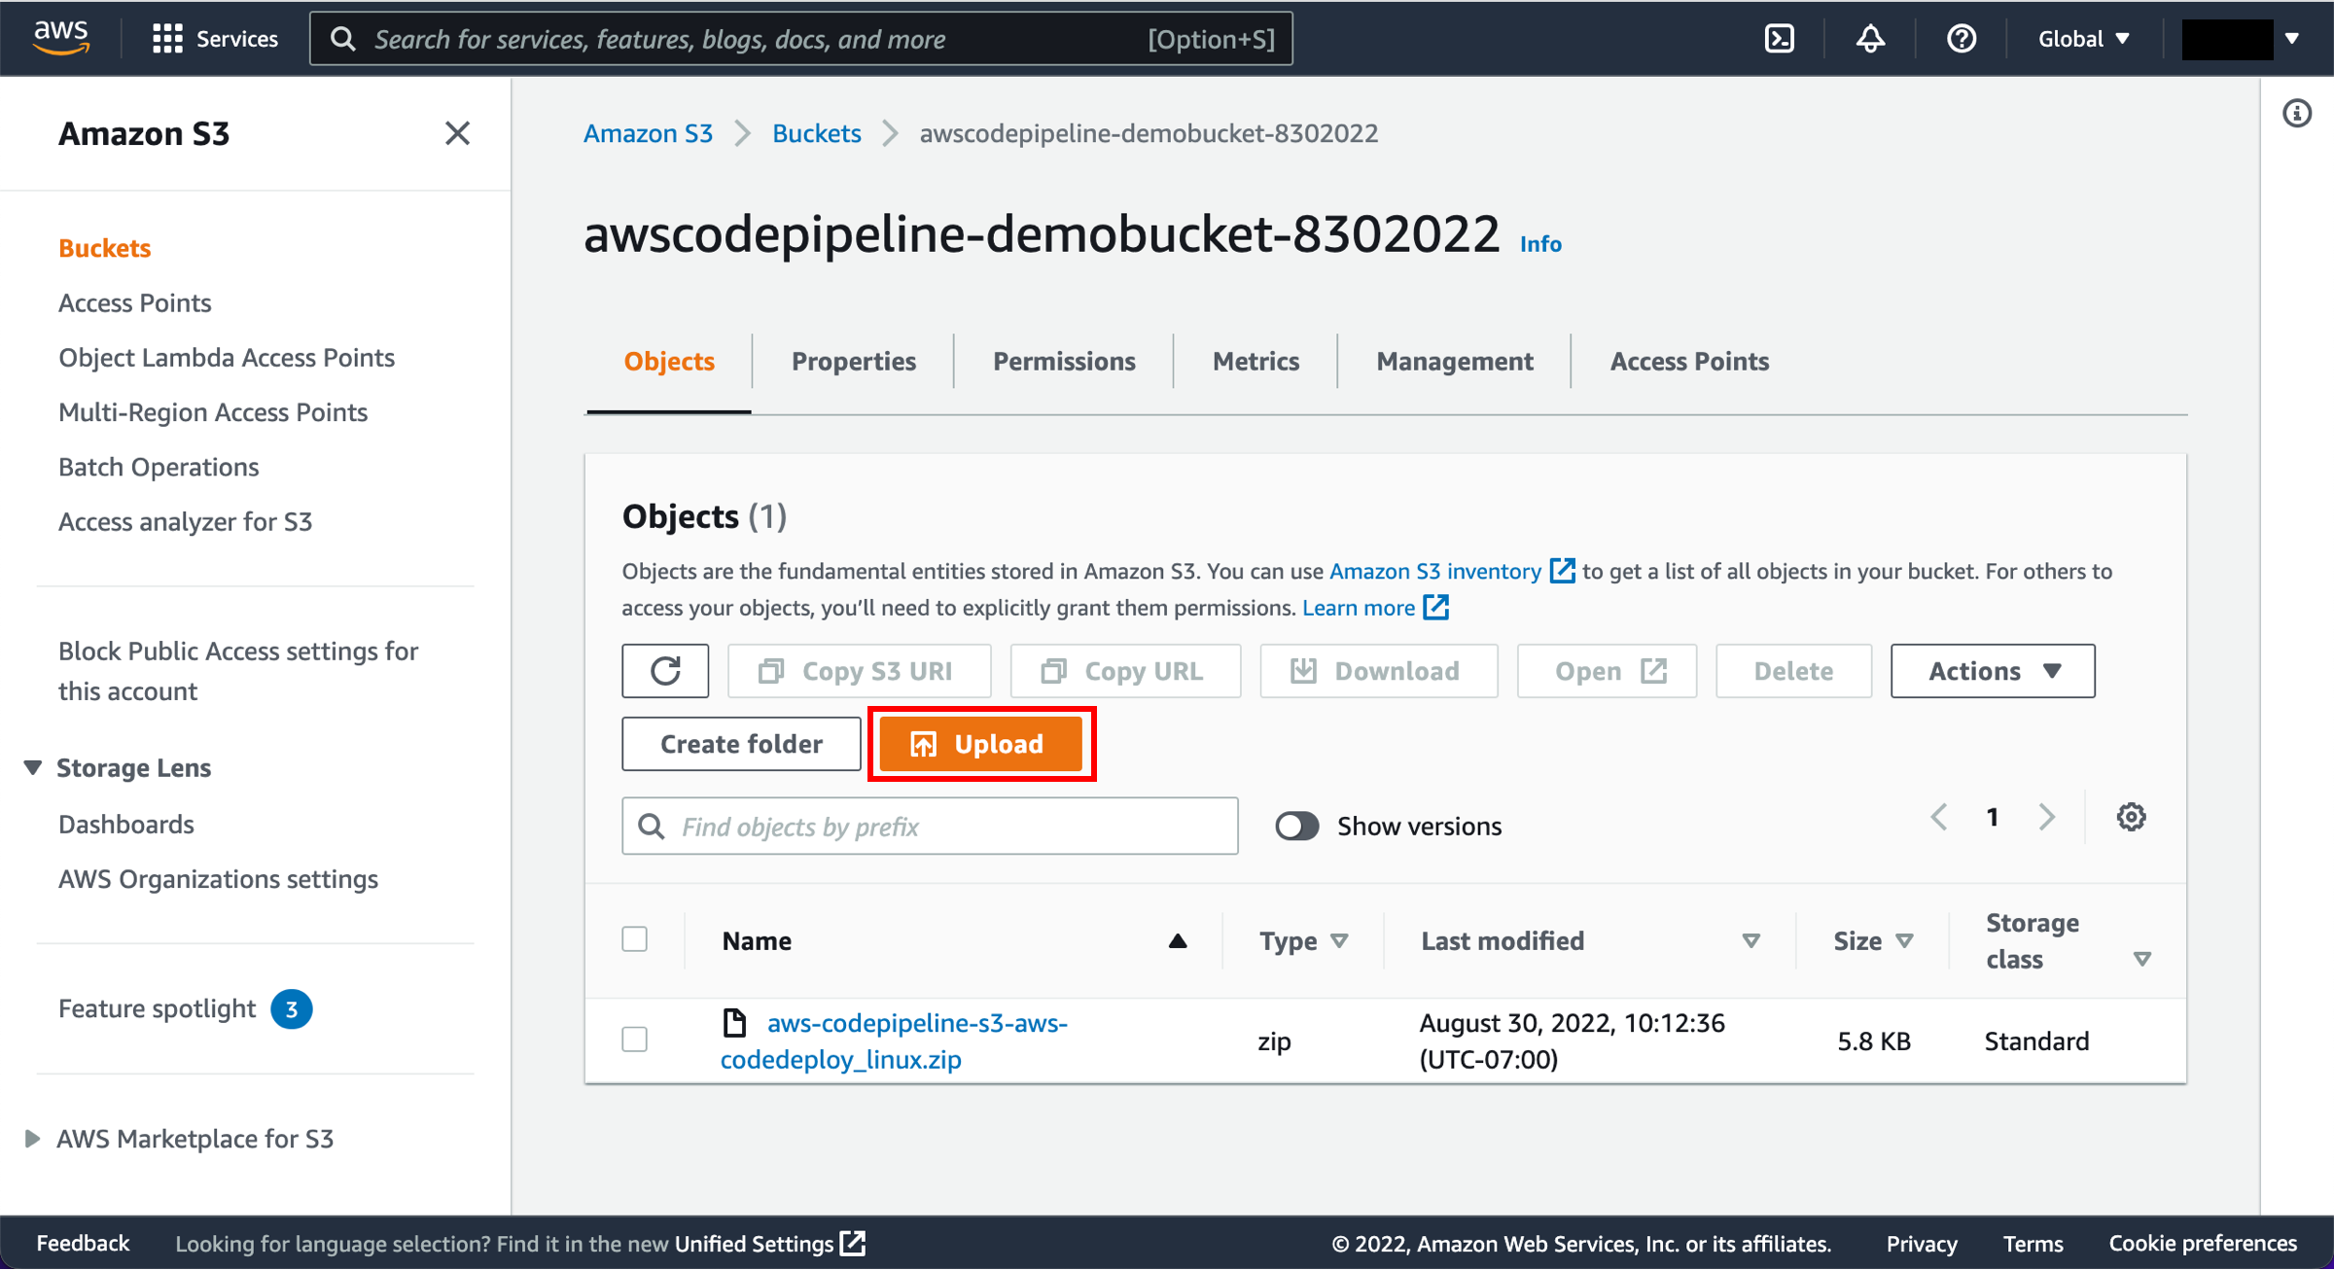Expand AWS Marketplace for S3
This screenshot has width=2334, height=1270.
pyautogui.click(x=32, y=1139)
